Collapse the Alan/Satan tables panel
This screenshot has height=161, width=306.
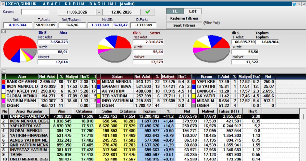4,71
